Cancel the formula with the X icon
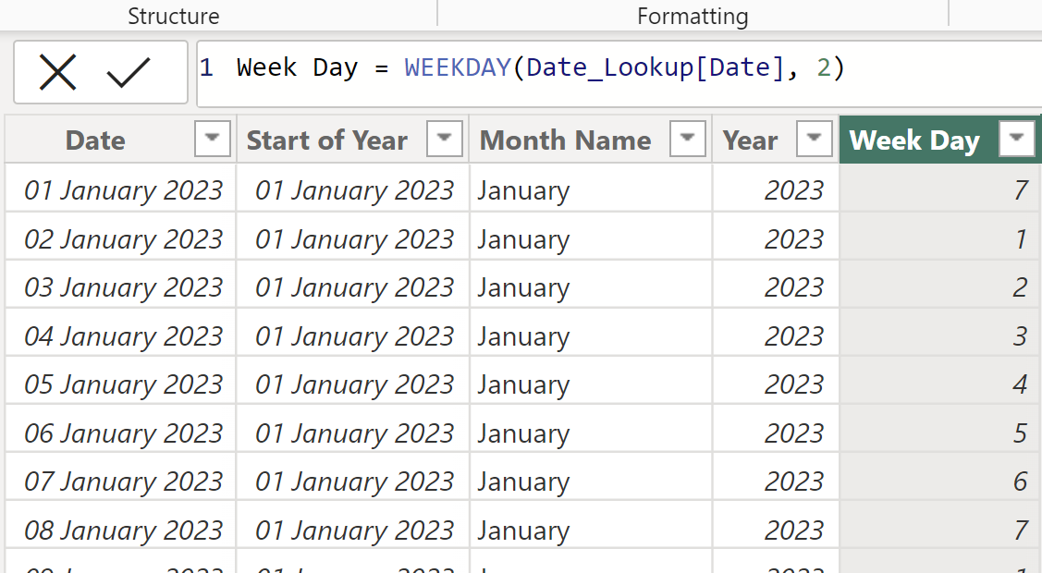 click(x=57, y=72)
